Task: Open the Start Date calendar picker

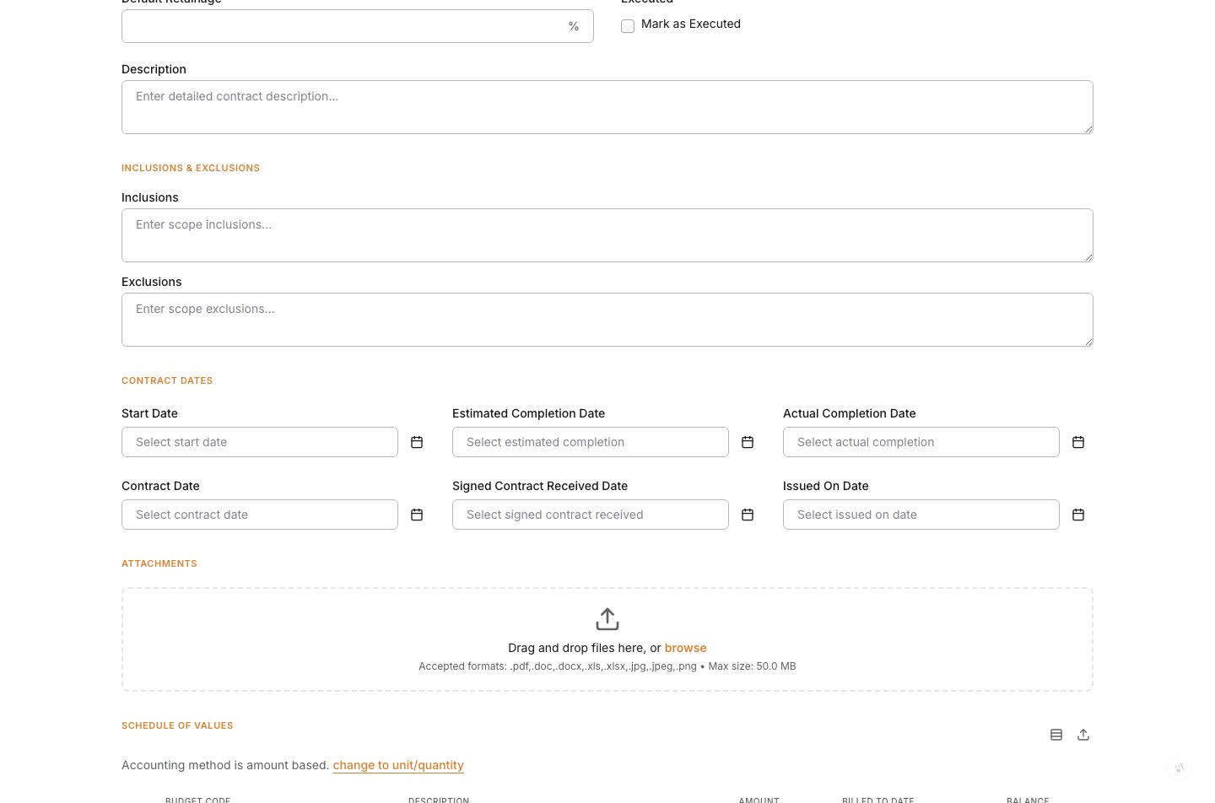Action: 417,442
